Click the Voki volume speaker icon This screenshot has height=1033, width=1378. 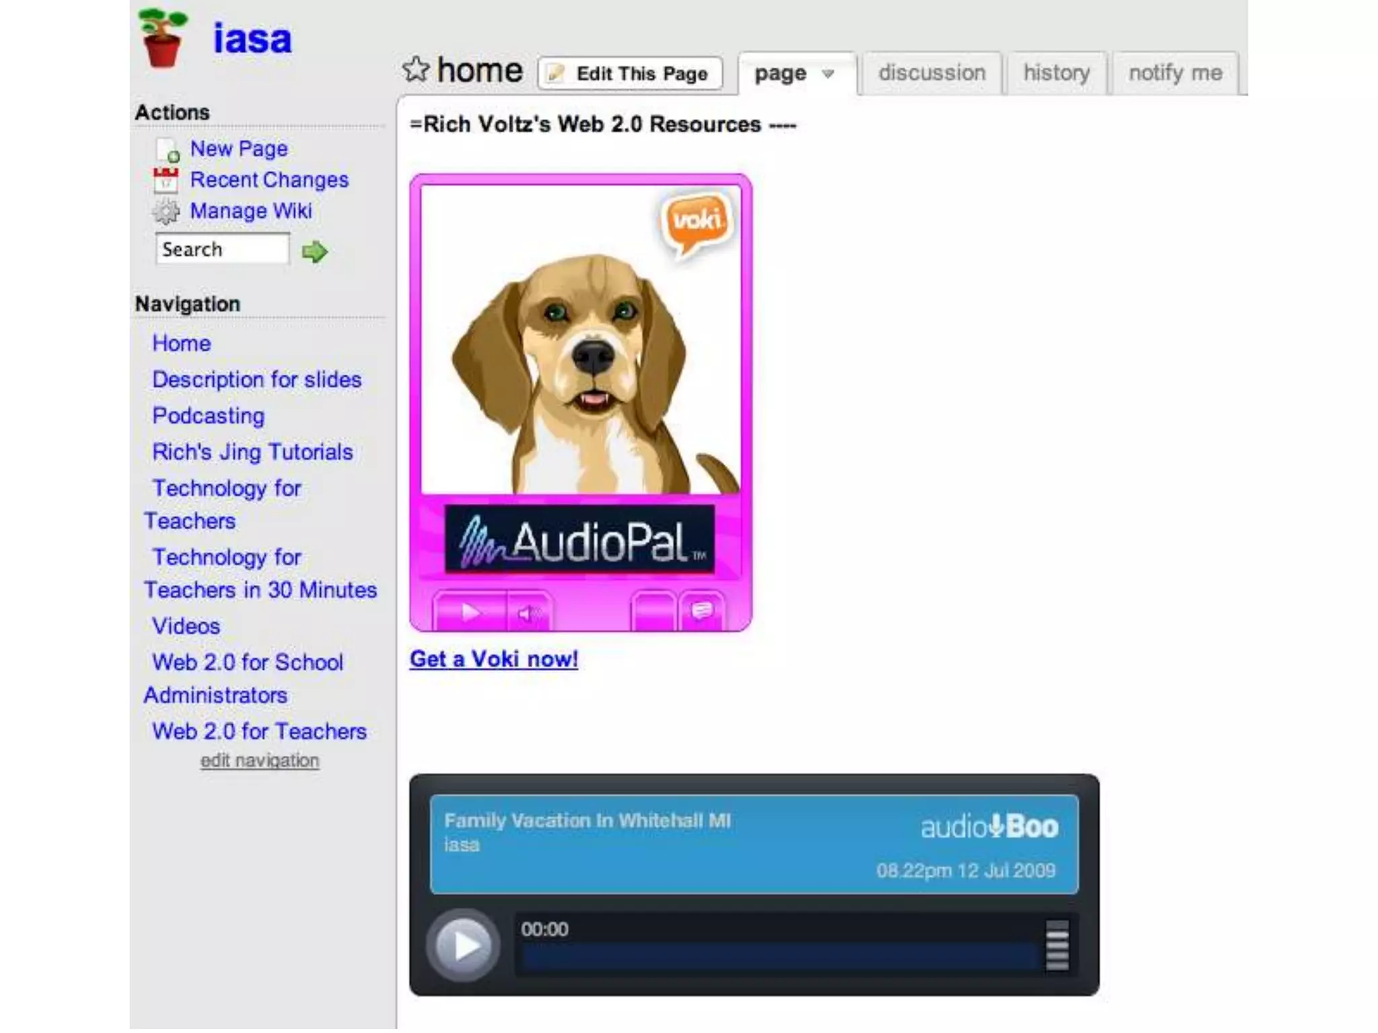(x=528, y=612)
